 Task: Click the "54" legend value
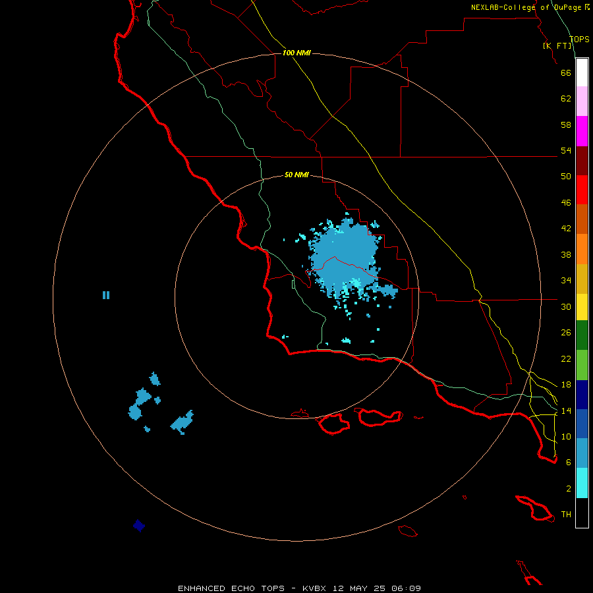click(566, 150)
